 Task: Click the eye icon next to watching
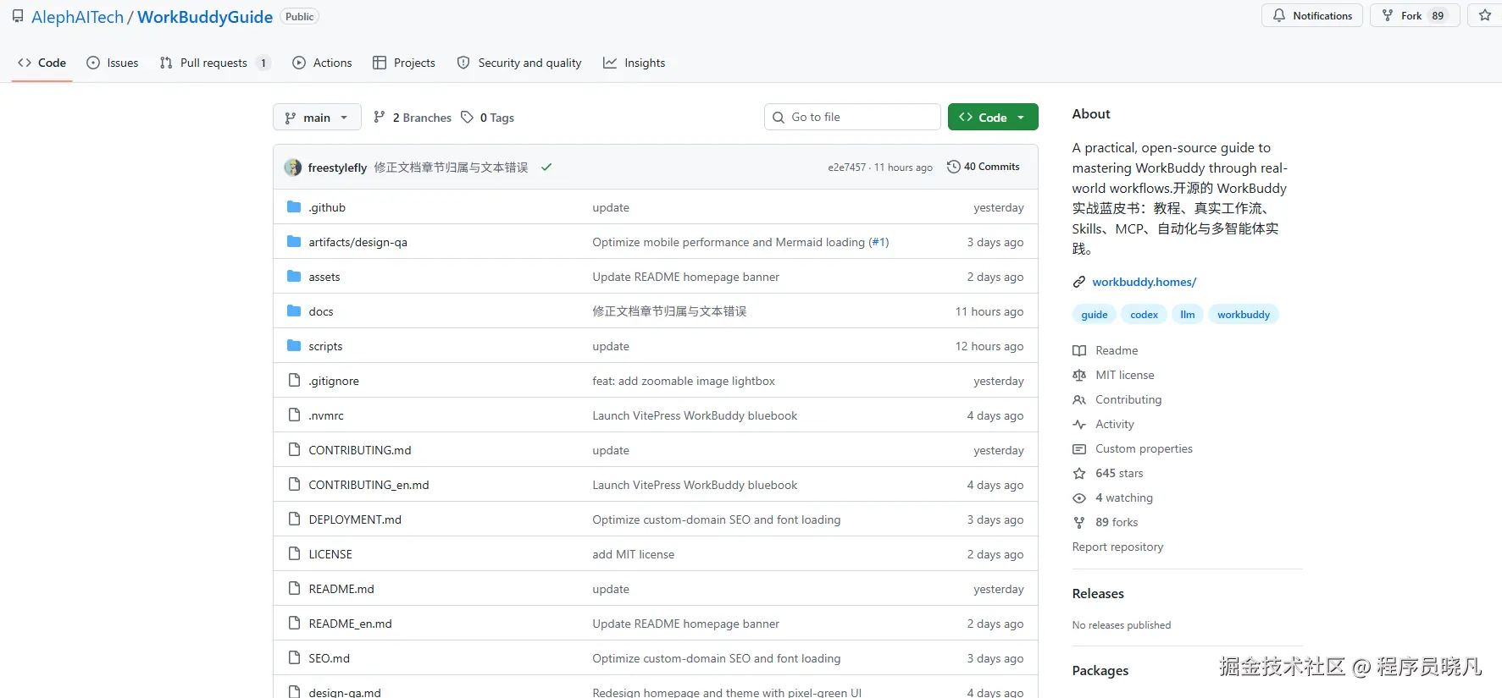pyautogui.click(x=1079, y=497)
